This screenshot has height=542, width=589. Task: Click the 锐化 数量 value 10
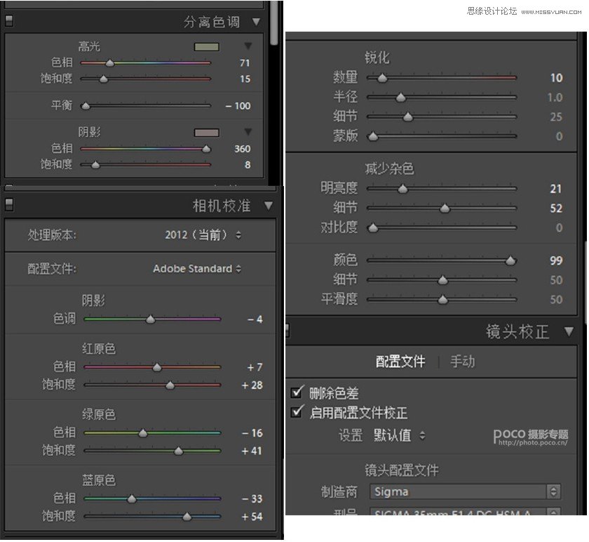click(x=556, y=78)
